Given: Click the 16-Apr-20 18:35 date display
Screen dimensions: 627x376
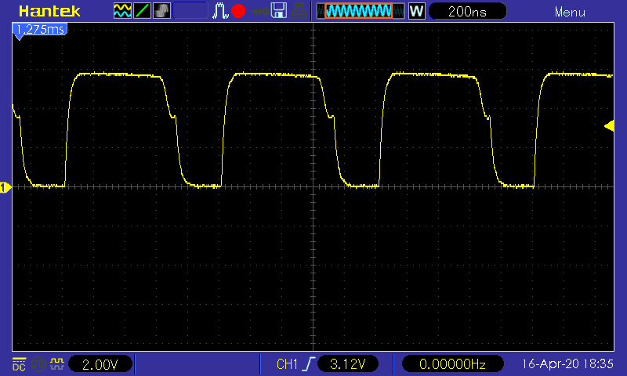Looking at the screenshot, I should click(567, 363).
